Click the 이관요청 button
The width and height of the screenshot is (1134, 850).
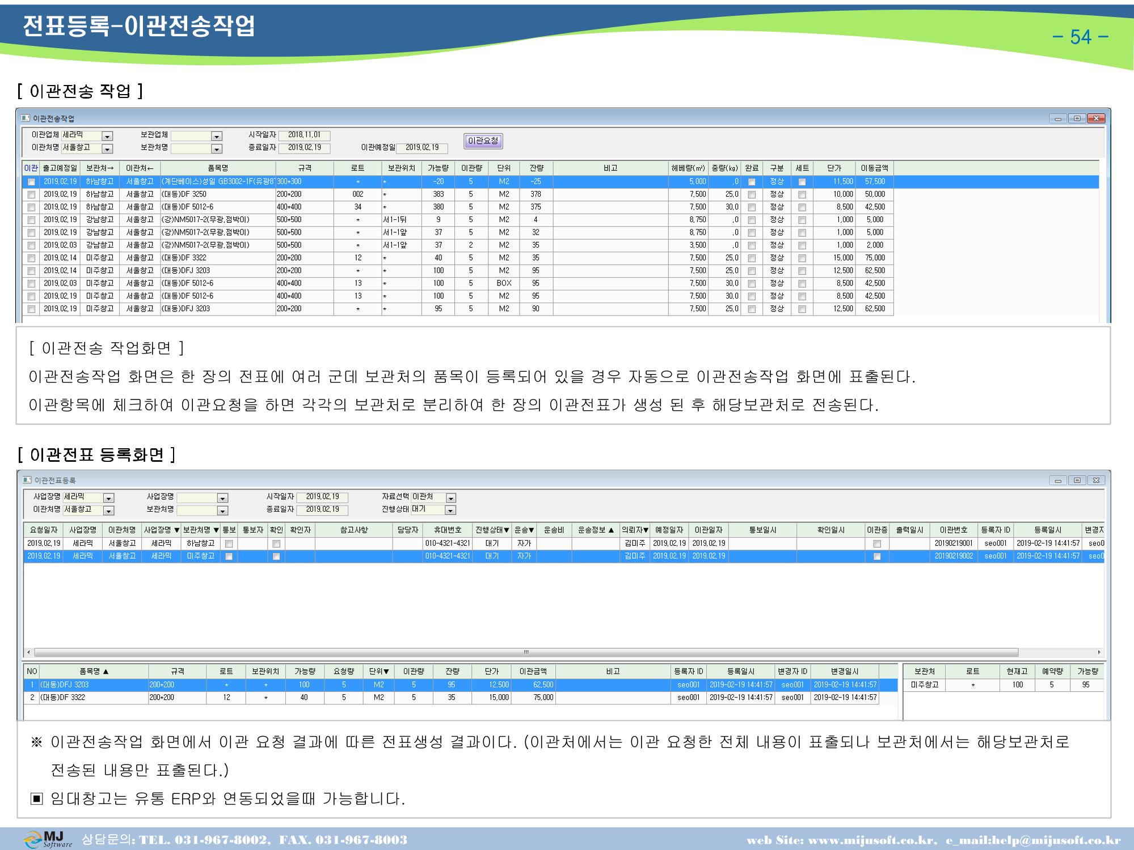point(483,141)
